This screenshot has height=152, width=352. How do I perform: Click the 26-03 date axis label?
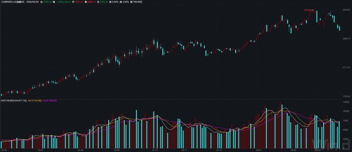[x=318, y=150]
